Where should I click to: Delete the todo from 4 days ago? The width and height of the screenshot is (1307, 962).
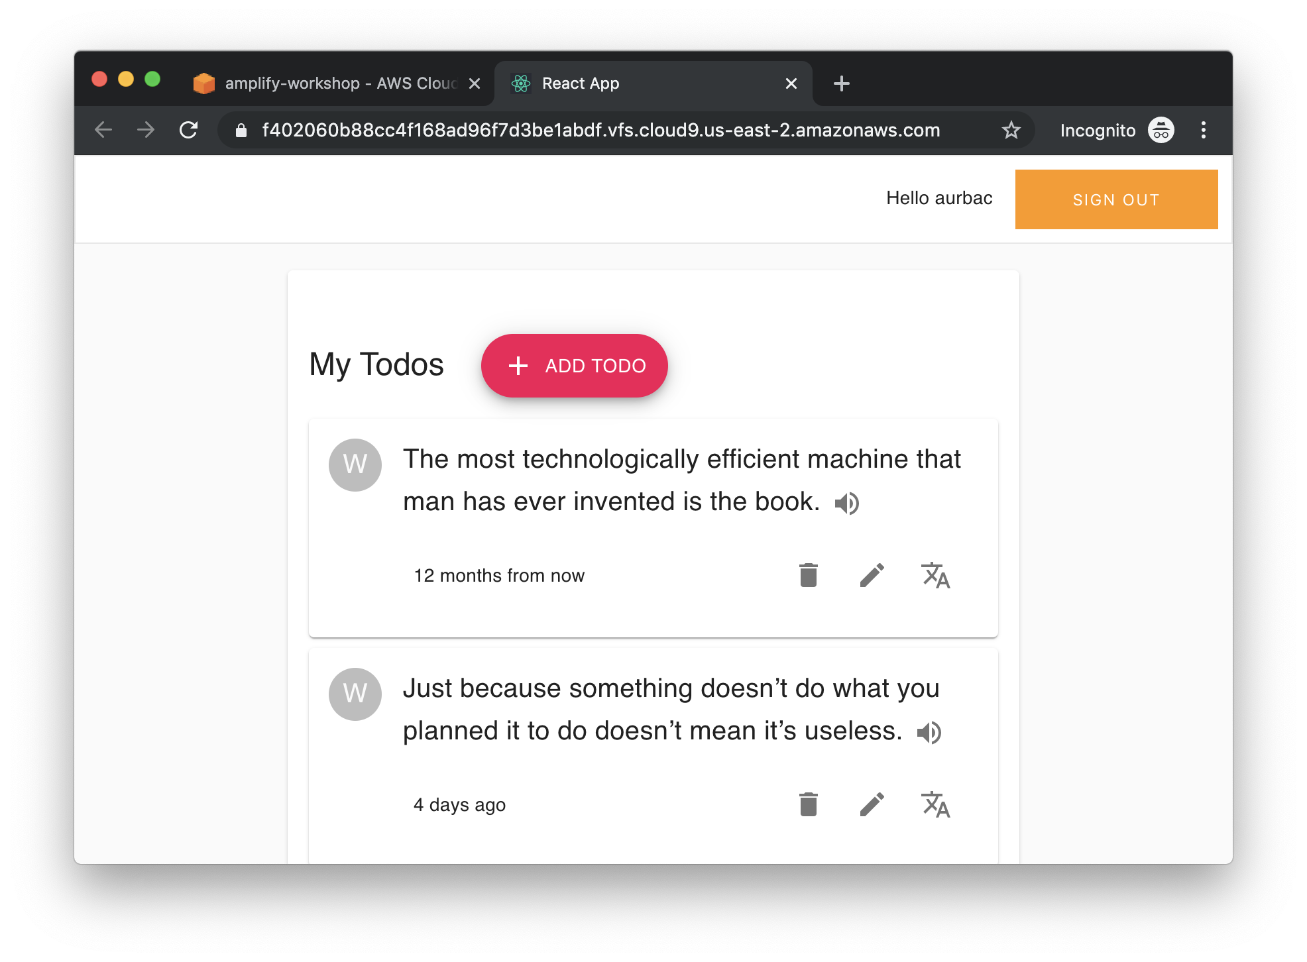pyautogui.click(x=808, y=804)
